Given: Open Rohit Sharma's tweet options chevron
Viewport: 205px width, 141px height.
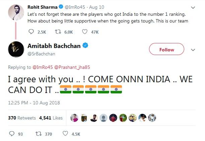Looking at the screenshot, I should 193,7.
